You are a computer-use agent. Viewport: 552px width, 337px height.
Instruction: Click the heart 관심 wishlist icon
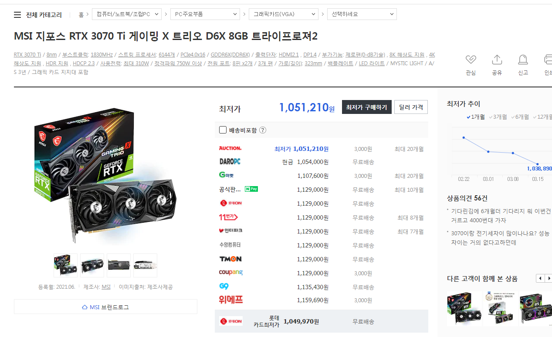click(471, 60)
